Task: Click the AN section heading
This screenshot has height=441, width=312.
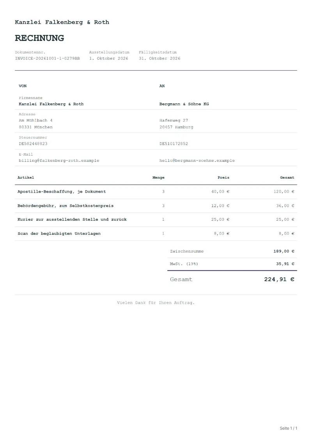Action: (162, 86)
